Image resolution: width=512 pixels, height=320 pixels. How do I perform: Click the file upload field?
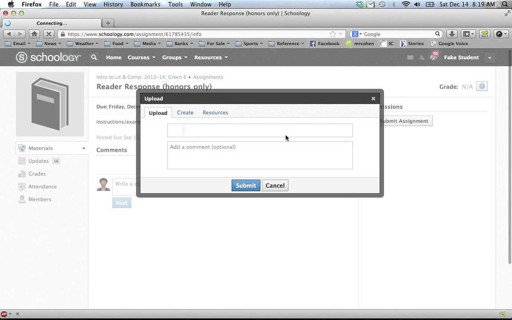point(260,130)
